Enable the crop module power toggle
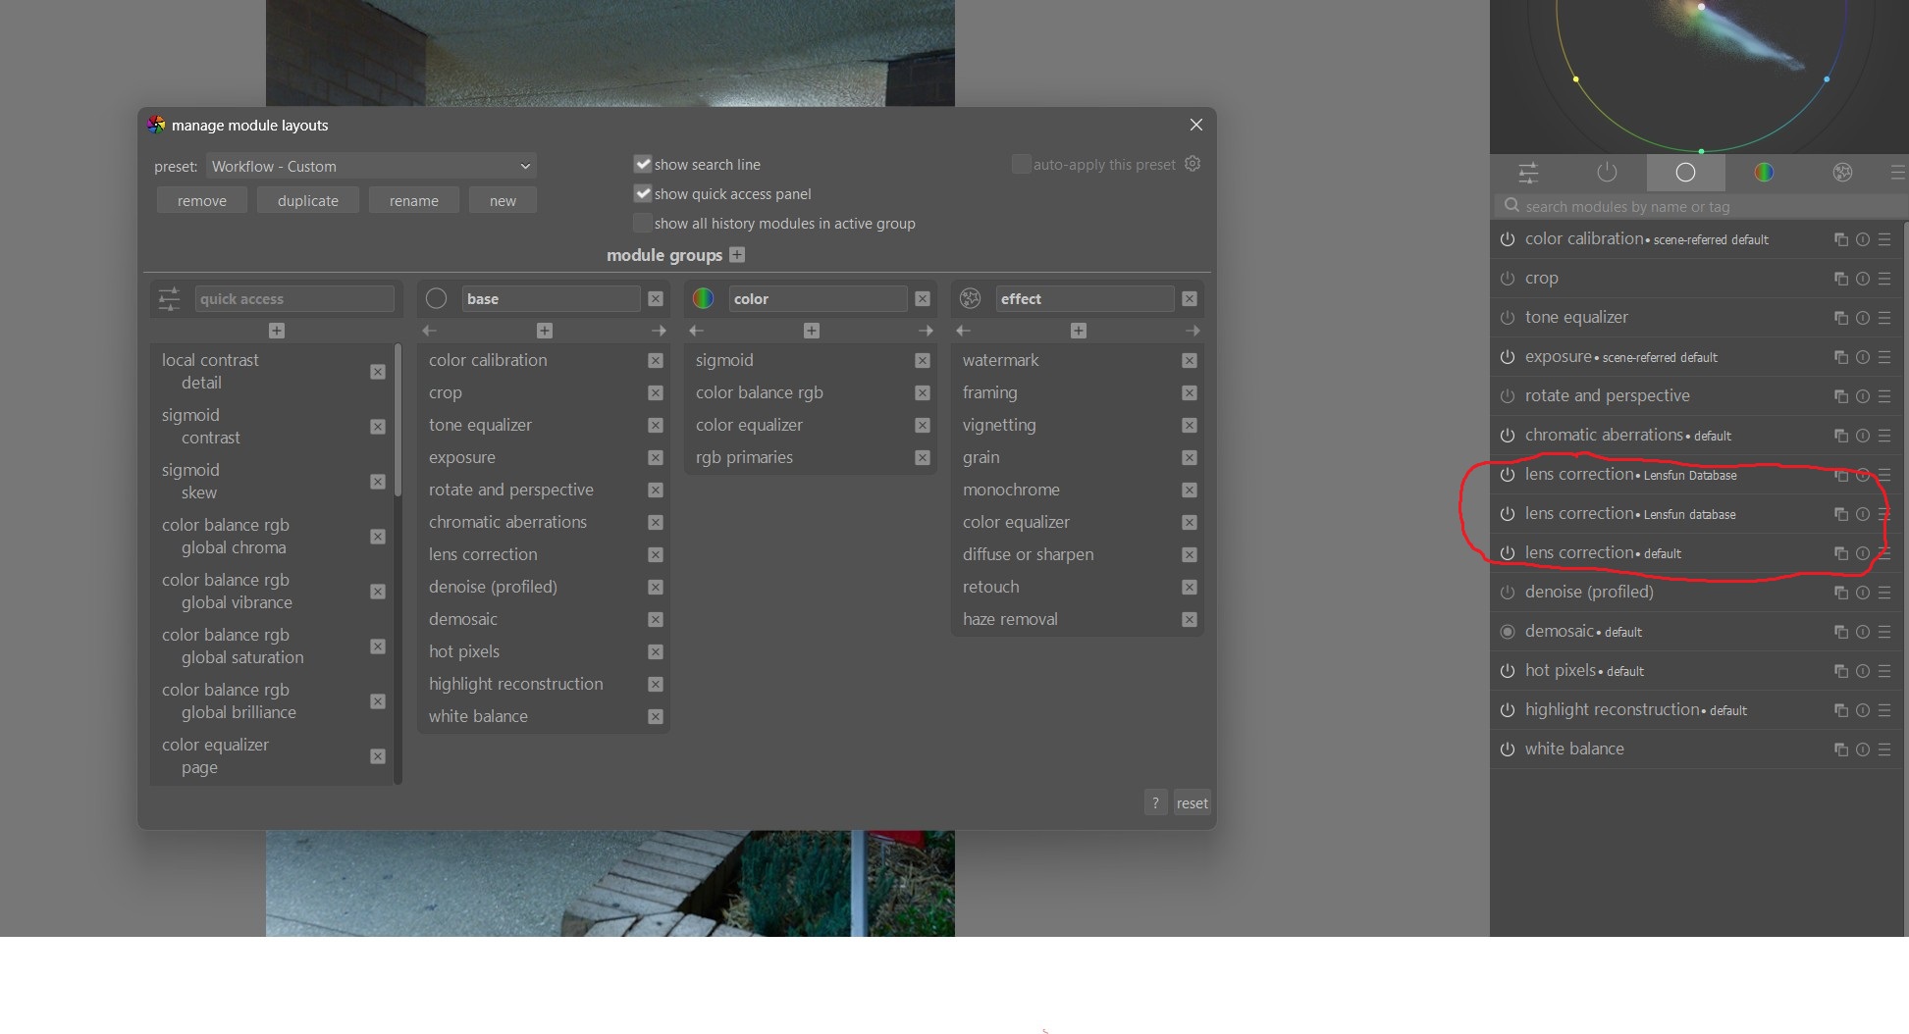 pyautogui.click(x=1508, y=278)
